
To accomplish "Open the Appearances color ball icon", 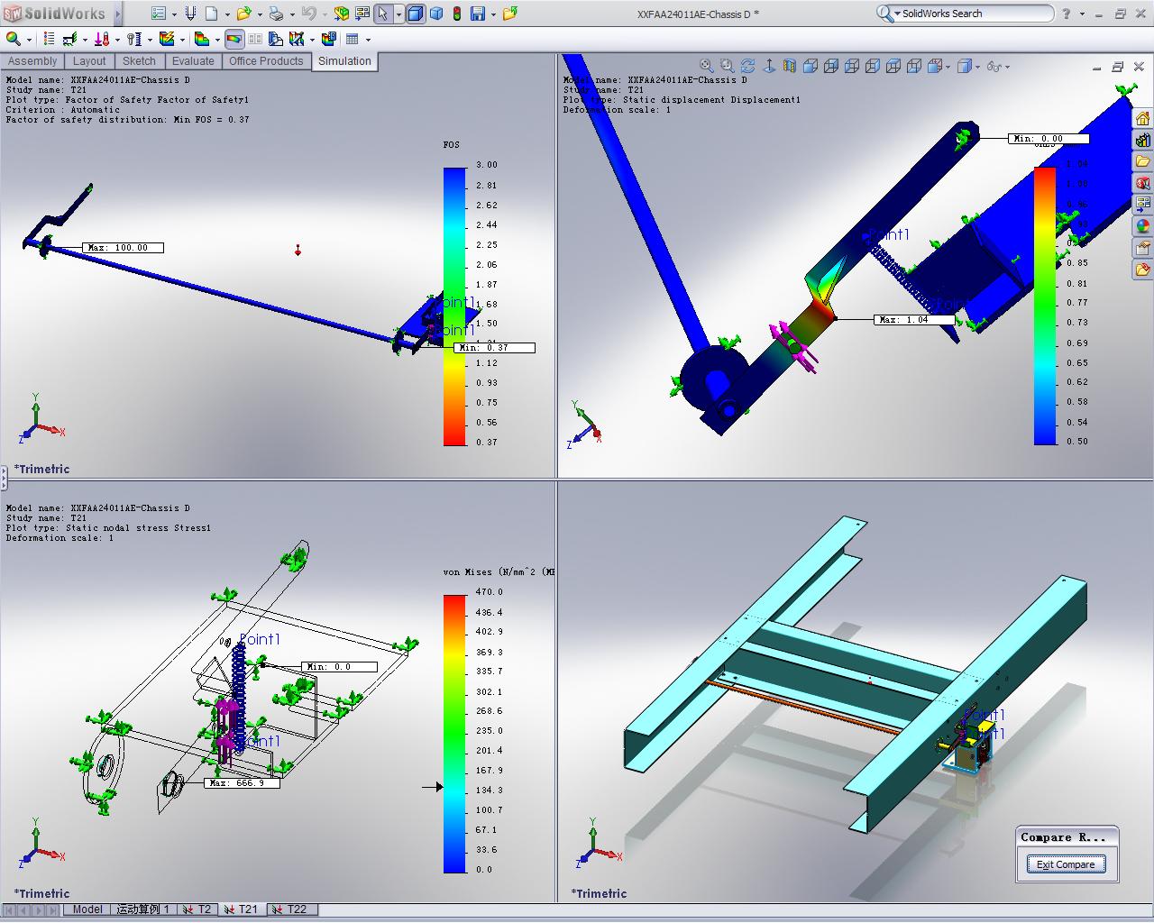I will coord(1143,226).
